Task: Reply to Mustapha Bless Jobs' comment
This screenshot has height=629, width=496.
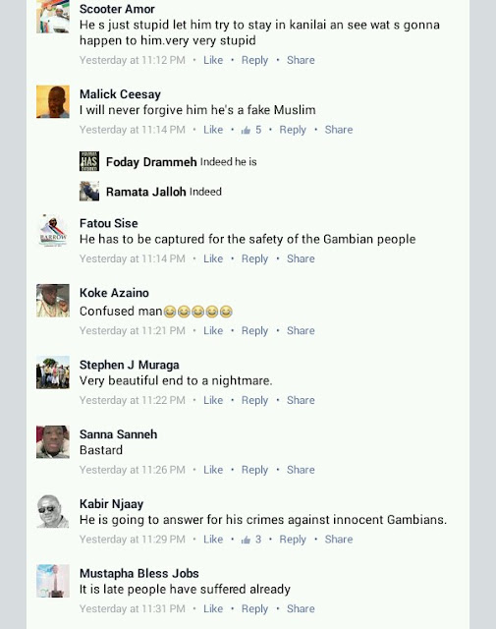Action: (254, 609)
